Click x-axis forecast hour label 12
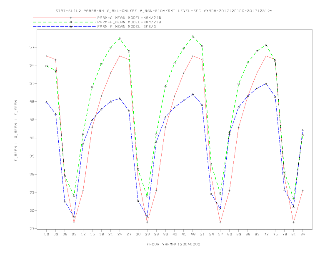This screenshot has height=255, width=330. click(x=83, y=234)
